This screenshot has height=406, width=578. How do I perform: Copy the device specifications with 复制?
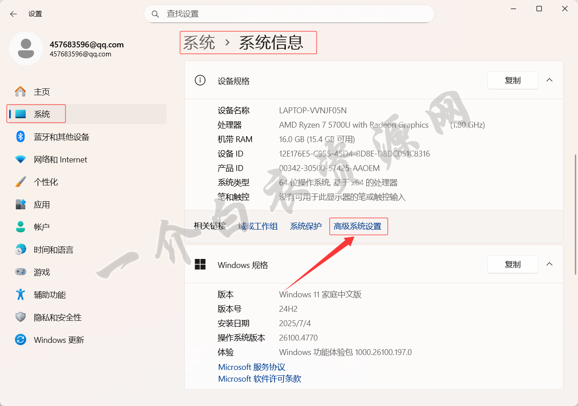513,80
